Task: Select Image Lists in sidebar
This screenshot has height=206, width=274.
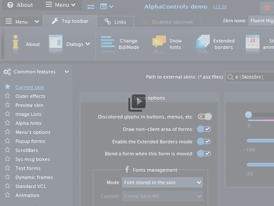Action: click(28, 114)
